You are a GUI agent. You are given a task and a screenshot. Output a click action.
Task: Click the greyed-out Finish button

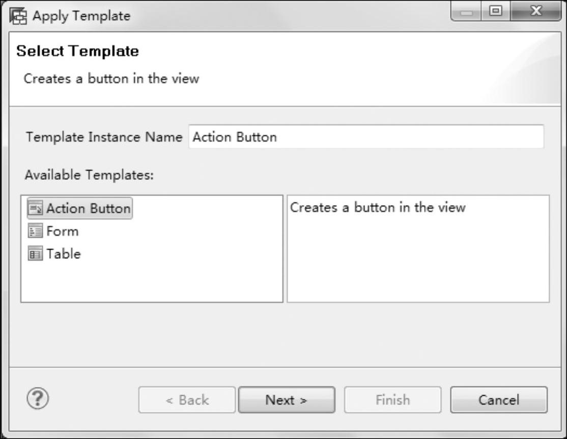(393, 400)
